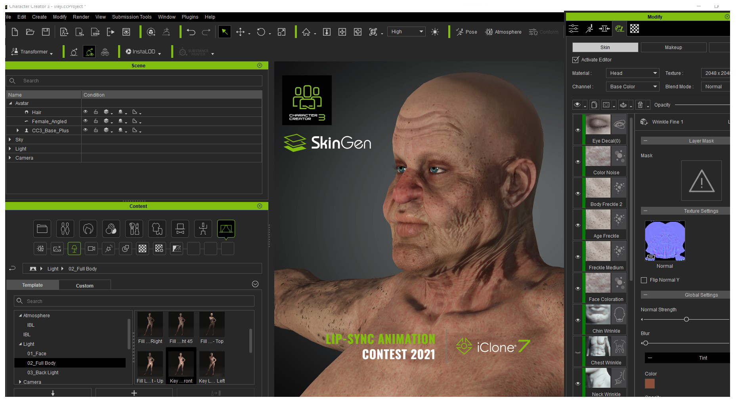Screen dimensions: 738x402
Task: Adjust the Blur slider handle
Action: tap(645, 343)
